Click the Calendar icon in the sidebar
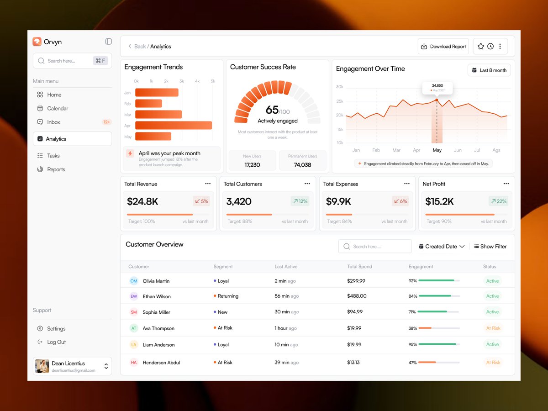 point(40,108)
